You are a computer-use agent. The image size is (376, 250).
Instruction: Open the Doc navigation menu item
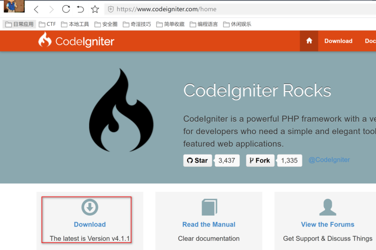tap(370, 41)
